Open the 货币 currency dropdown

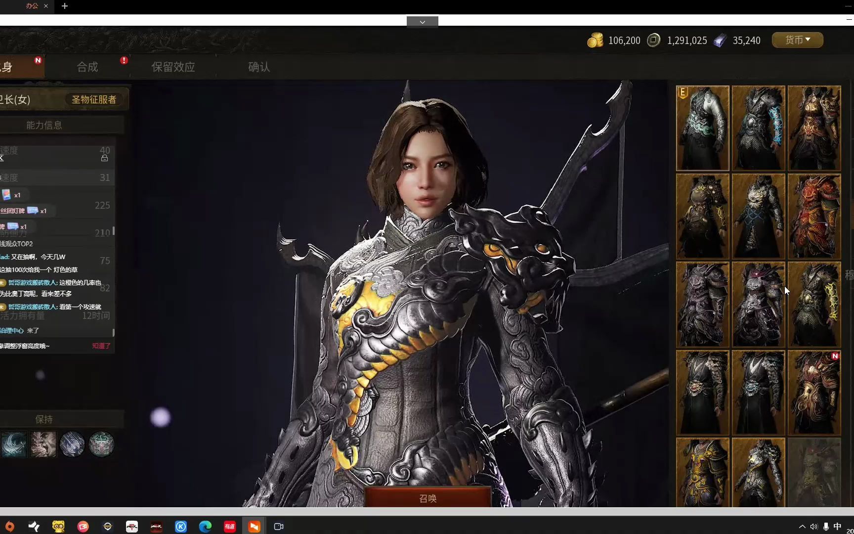click(798, 40)
